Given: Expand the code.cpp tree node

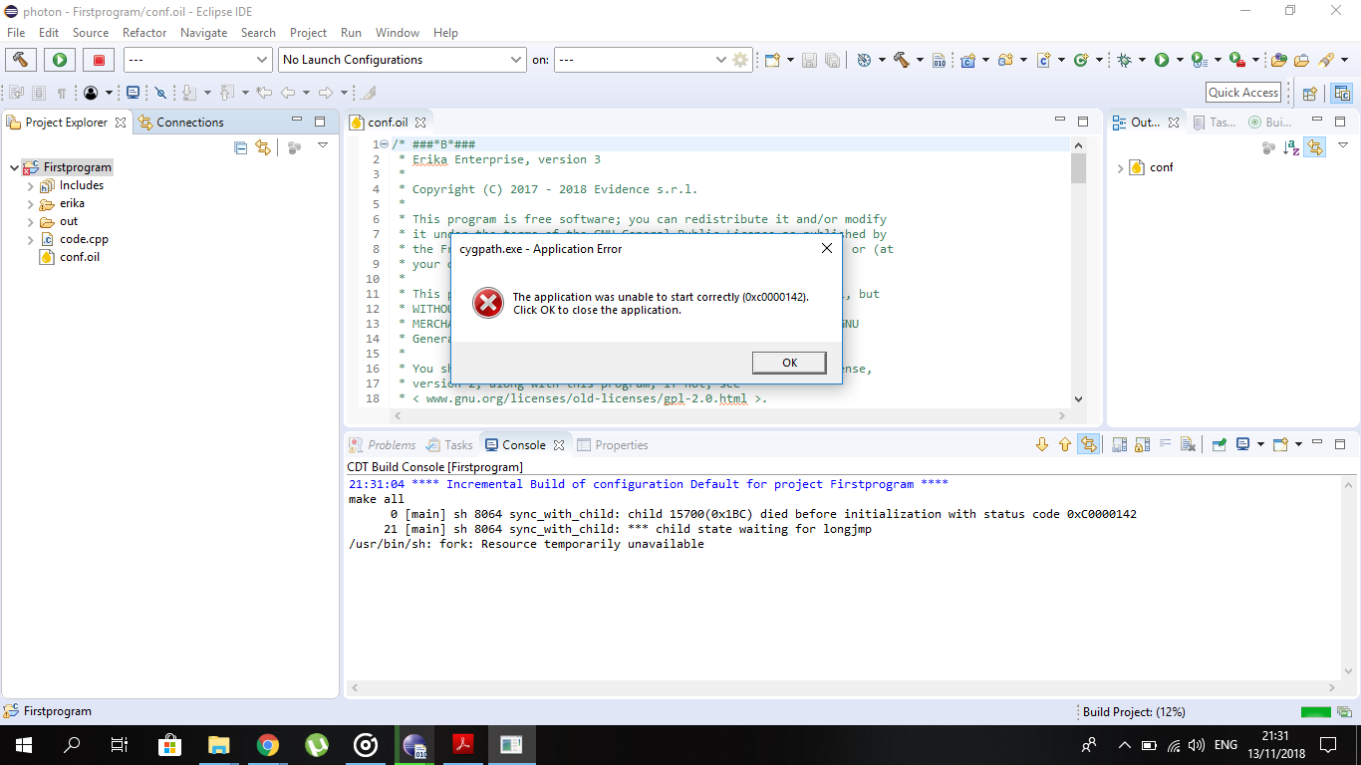Looking at the screenshot, I should tap(31, 239).
